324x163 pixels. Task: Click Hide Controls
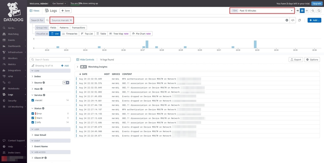pyautogui.click(x=85, y=60)
